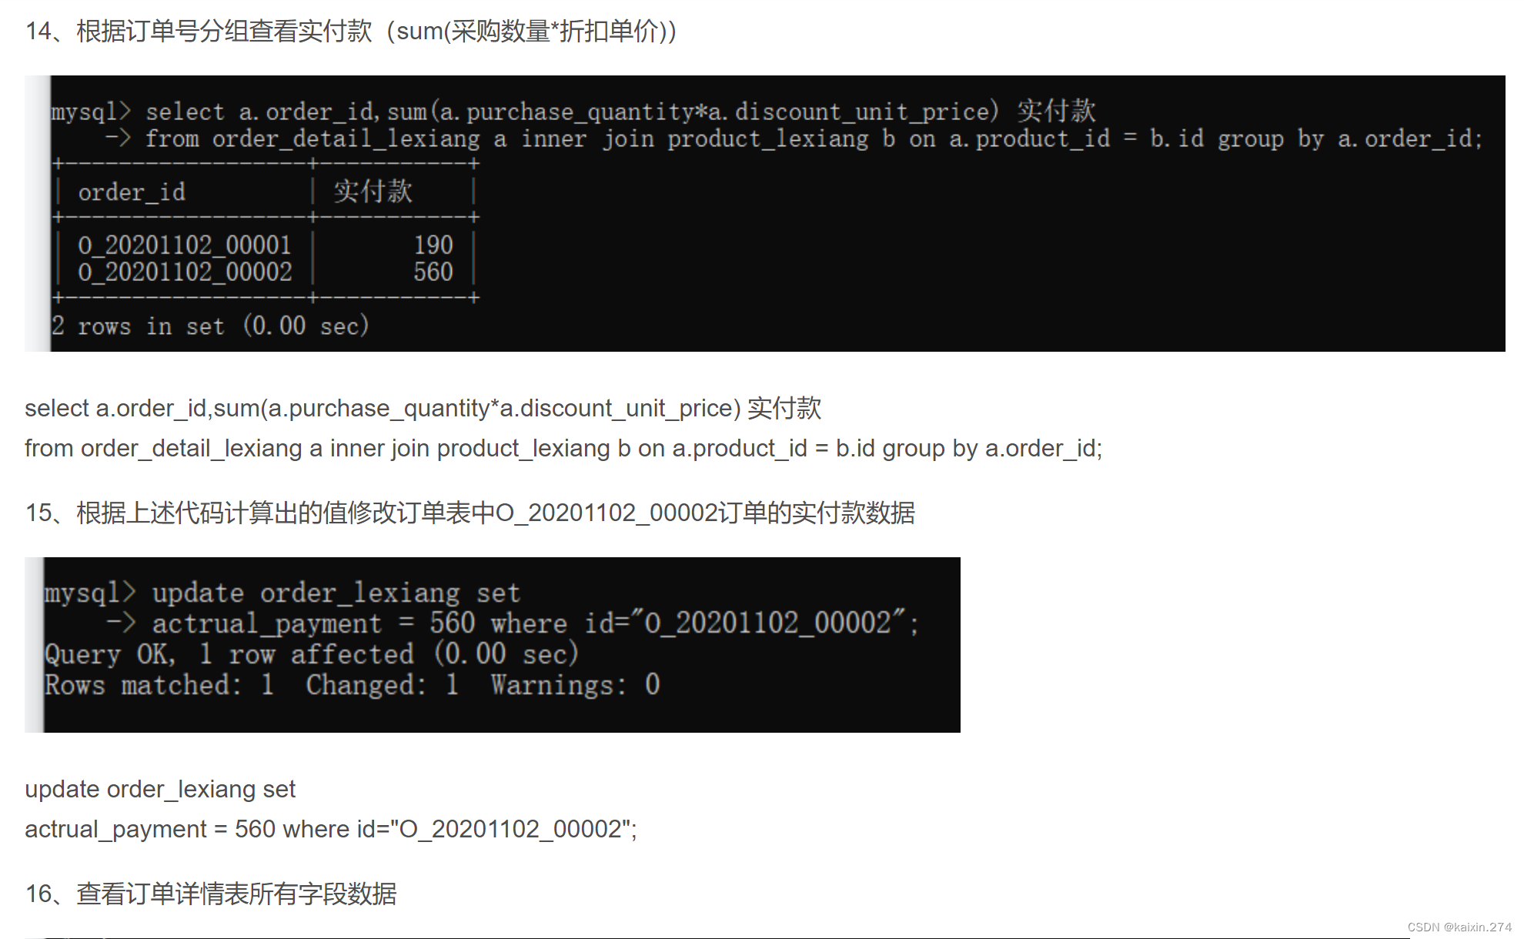The image size is (1524, 939).
Task: Click the 实付款 column header in terminal table
Action: (373, 191)
